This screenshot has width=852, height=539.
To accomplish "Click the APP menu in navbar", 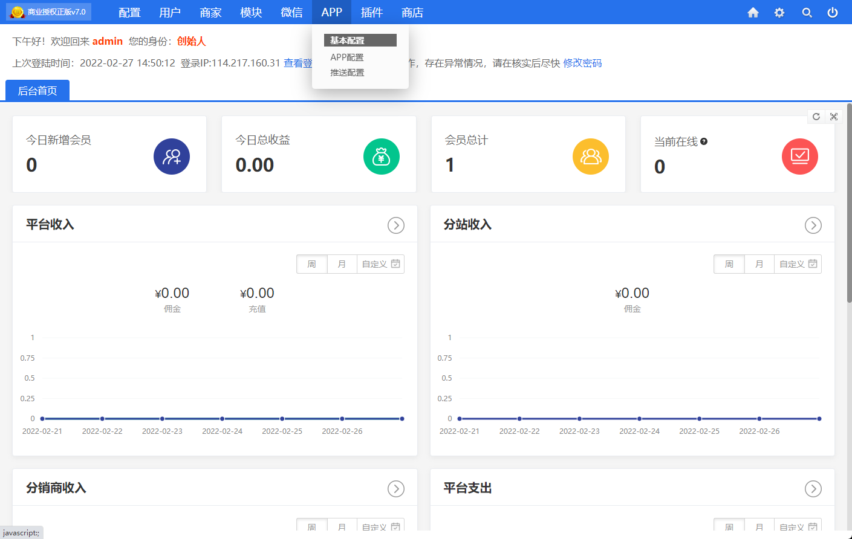I will [x=332, y=12].
